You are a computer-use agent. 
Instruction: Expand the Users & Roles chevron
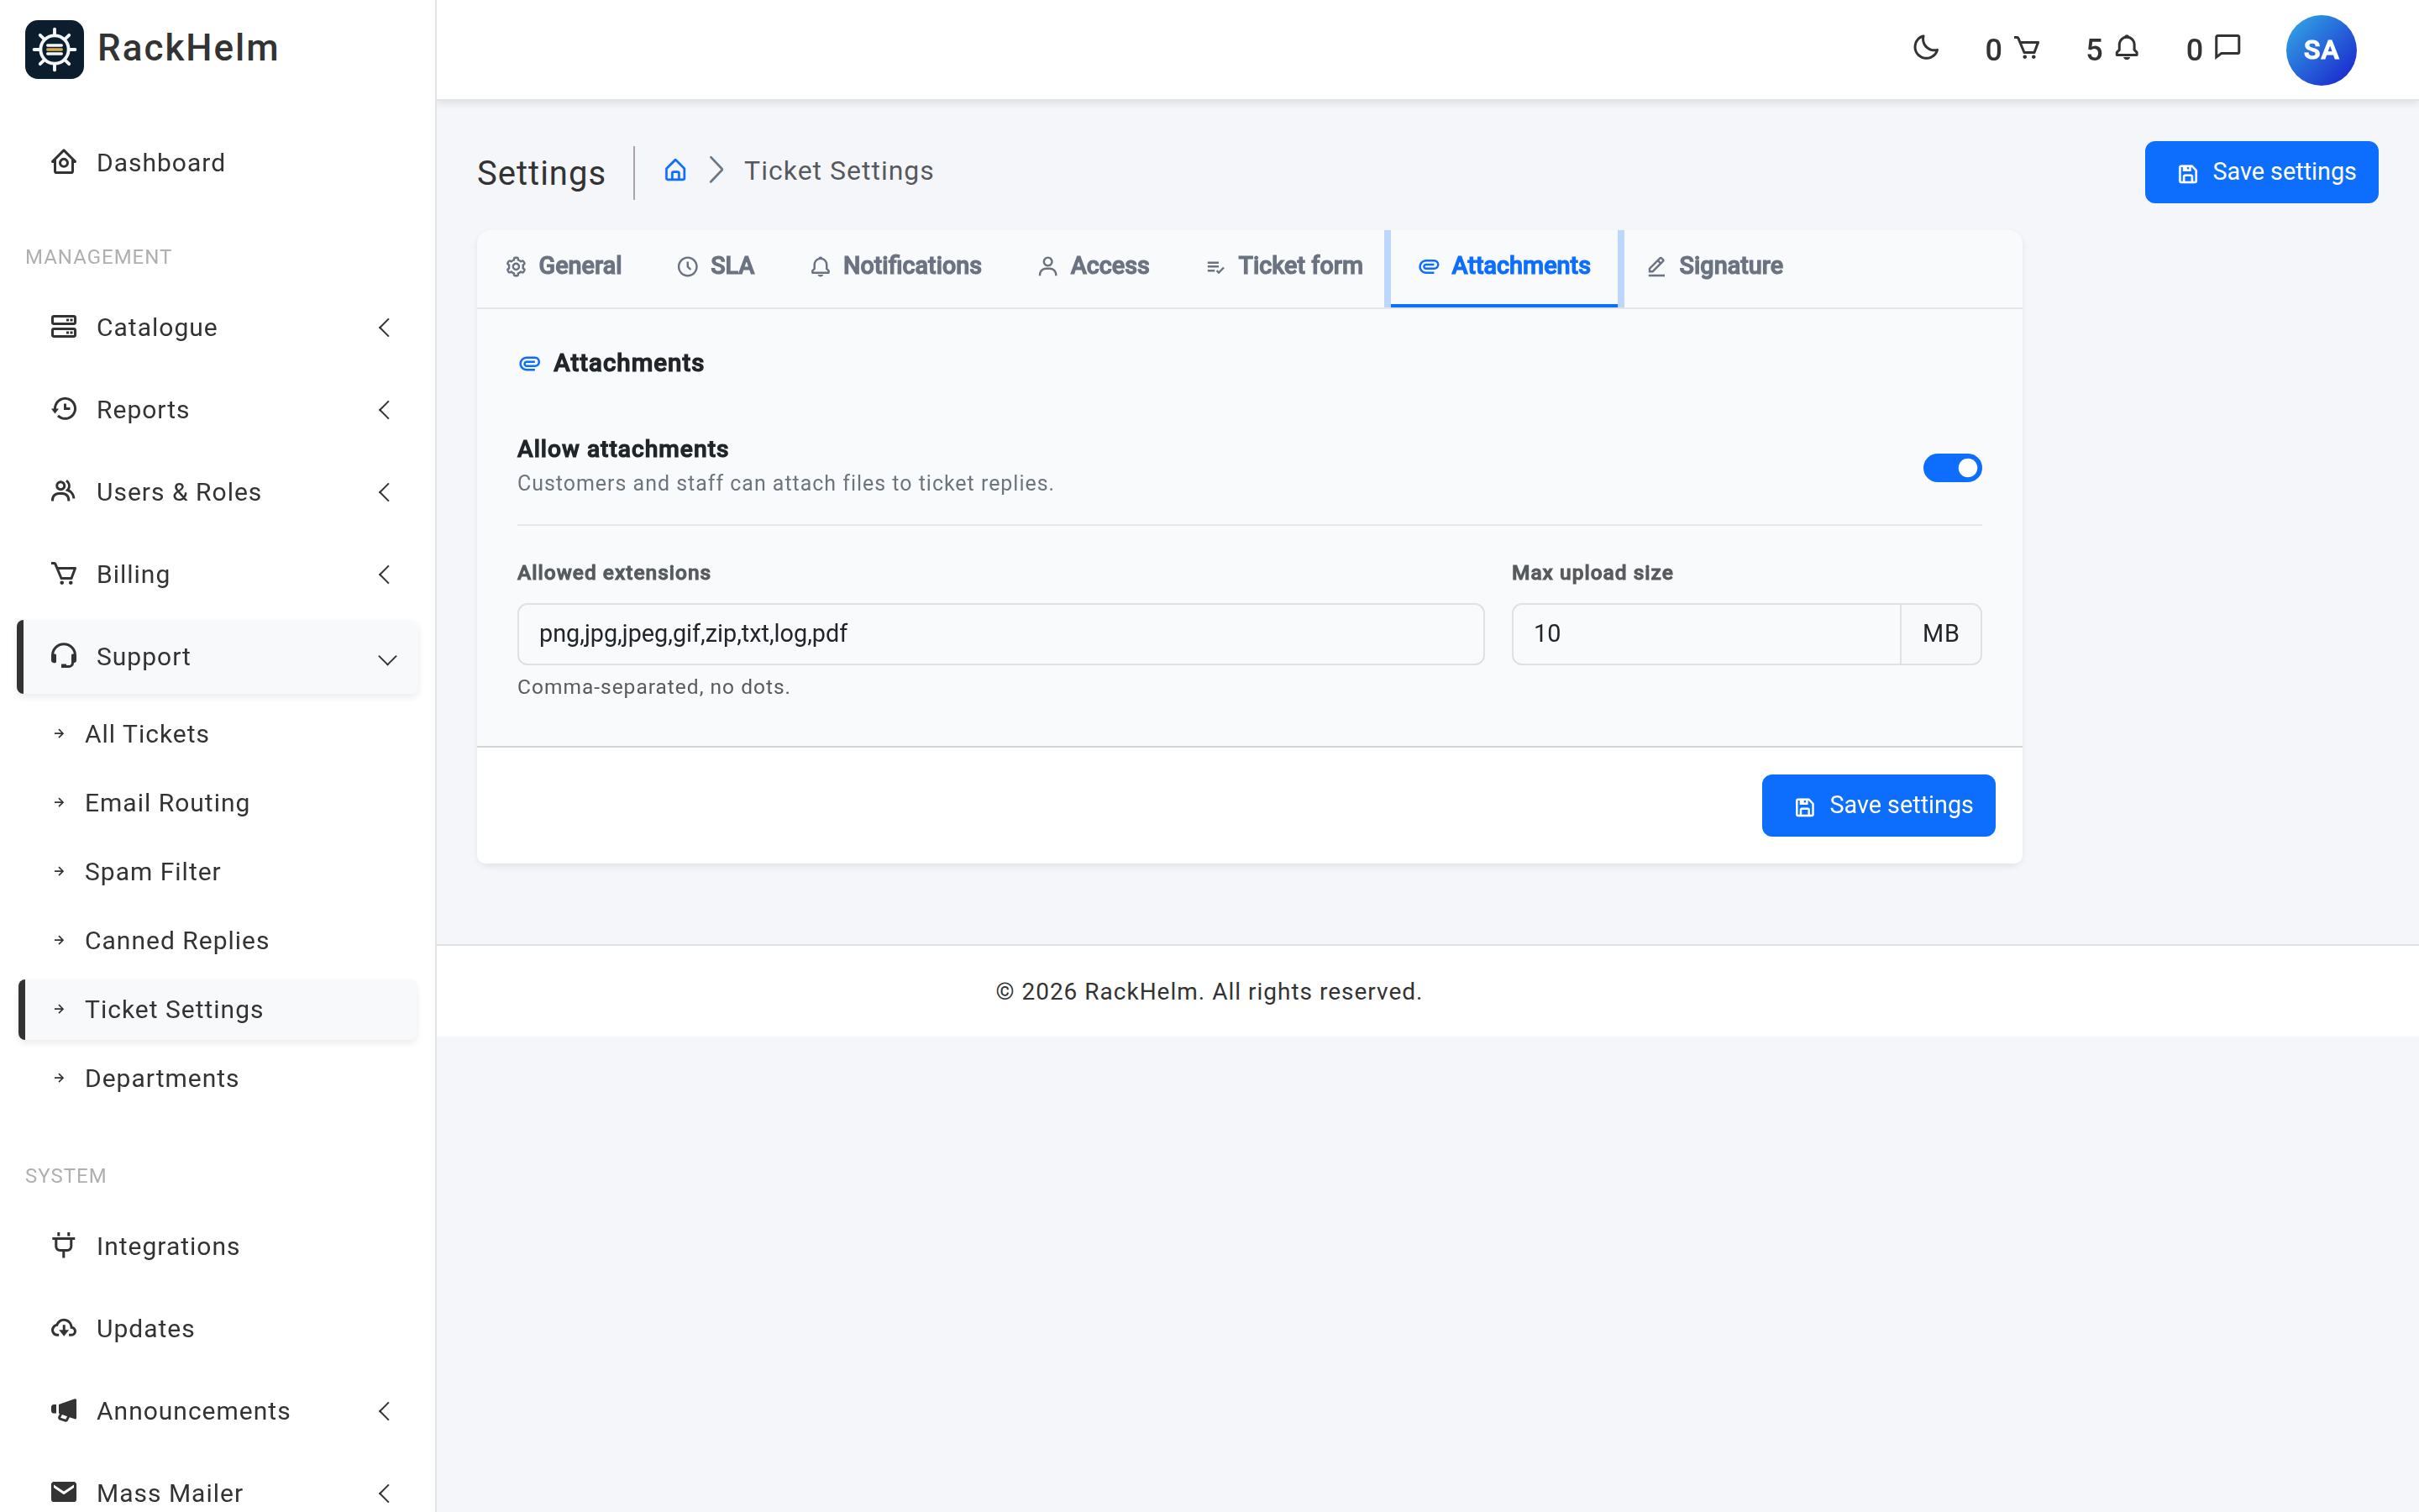385,491
